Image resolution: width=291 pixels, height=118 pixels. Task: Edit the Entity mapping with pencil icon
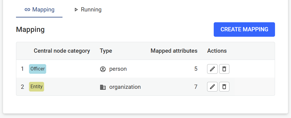click(212, 87)
